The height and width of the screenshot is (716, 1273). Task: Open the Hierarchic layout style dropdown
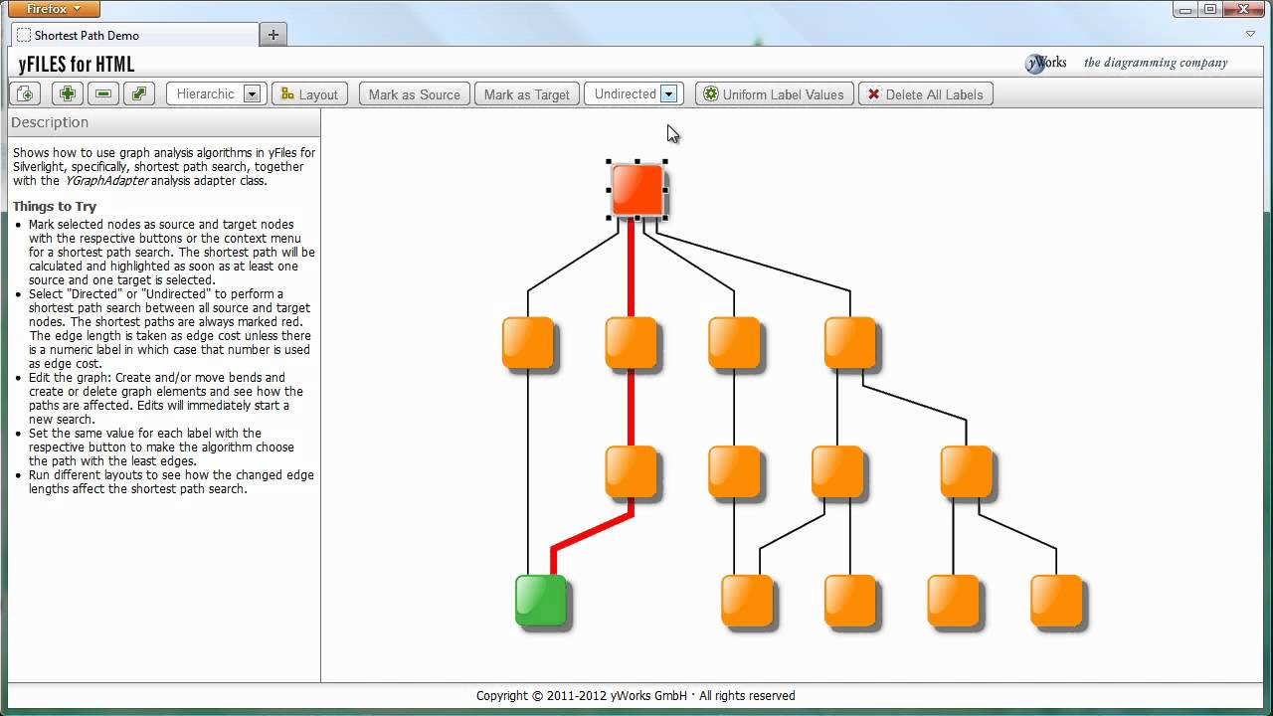click(215, 93)
